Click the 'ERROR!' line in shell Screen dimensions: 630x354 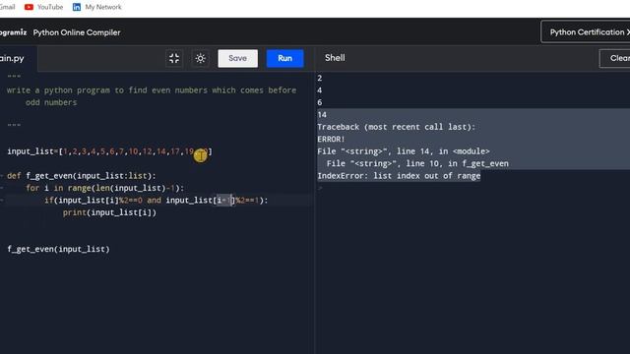[x=331, y=140]
